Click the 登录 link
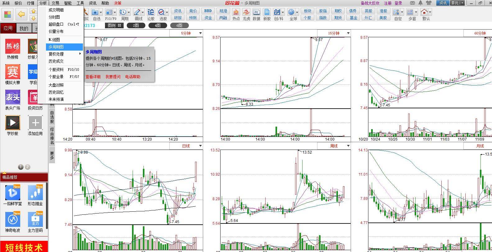492x252 pixels. click(x=398, y=3)
